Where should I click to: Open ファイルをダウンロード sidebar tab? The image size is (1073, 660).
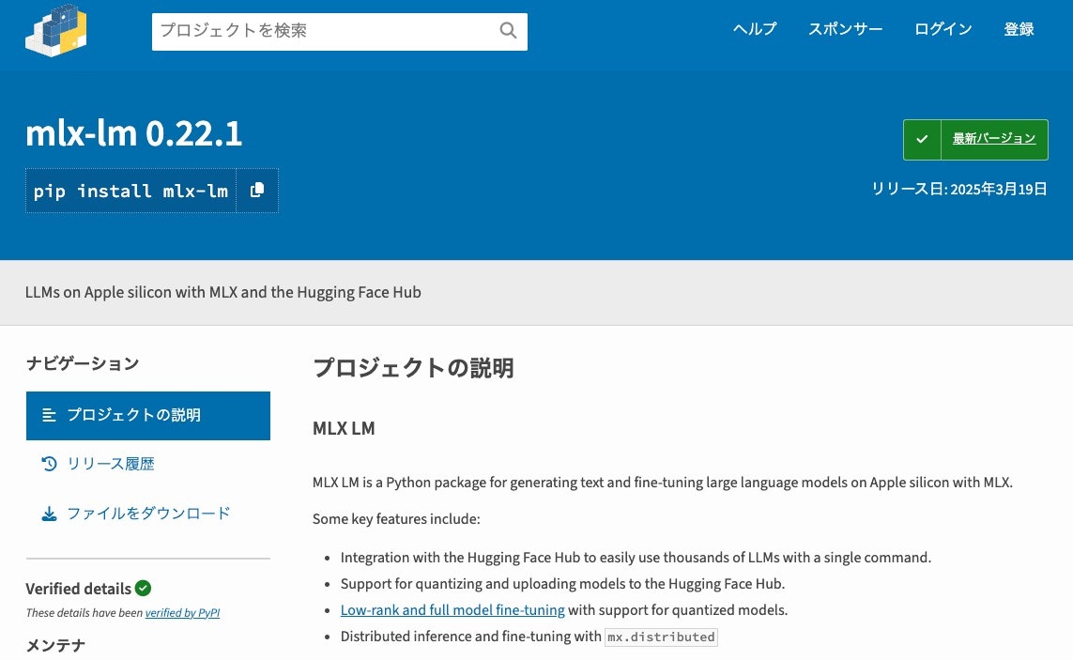147,514
